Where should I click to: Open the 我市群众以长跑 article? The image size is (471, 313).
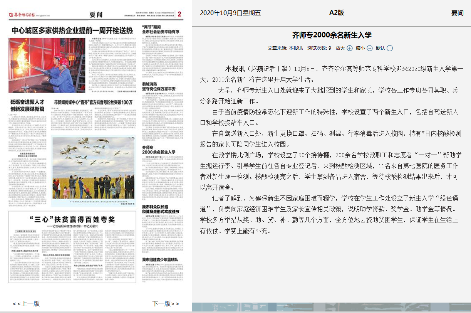[161, 209]
